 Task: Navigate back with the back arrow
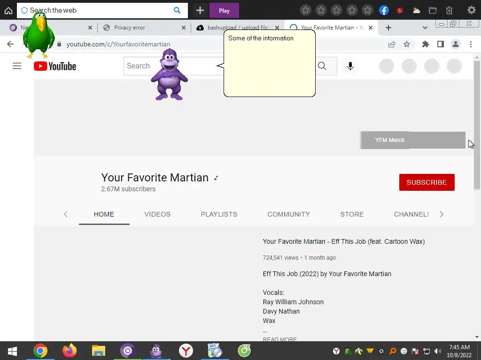[10, 45]
